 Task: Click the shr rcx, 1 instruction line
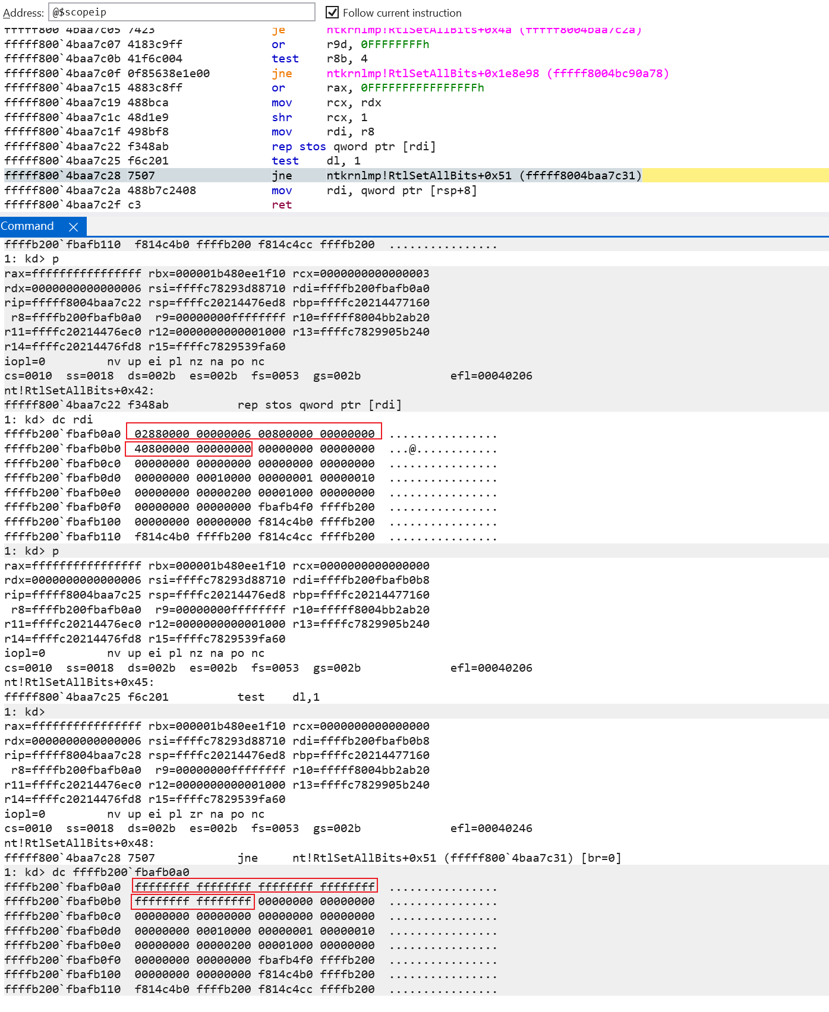point(320,118)
